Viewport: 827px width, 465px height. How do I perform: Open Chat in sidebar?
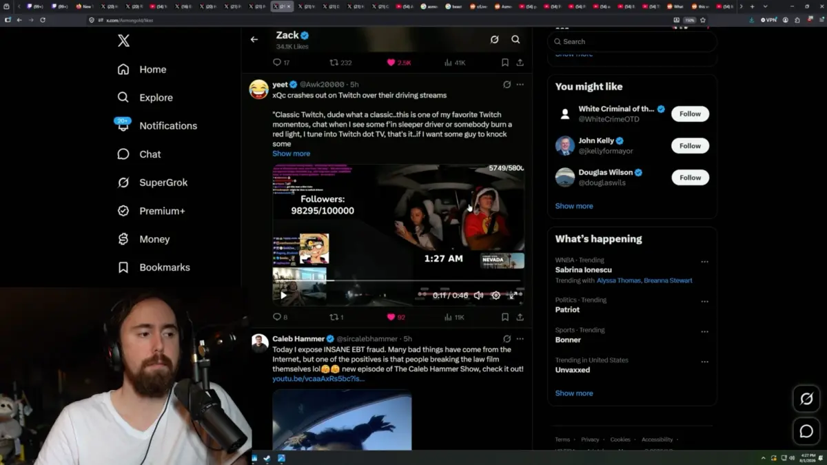139,154
